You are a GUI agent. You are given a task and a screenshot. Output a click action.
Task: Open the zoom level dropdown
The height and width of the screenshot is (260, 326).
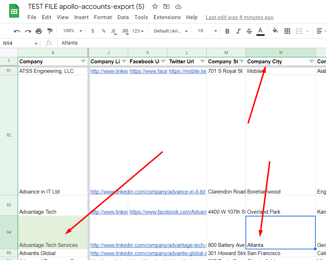(x=72, y=31)
